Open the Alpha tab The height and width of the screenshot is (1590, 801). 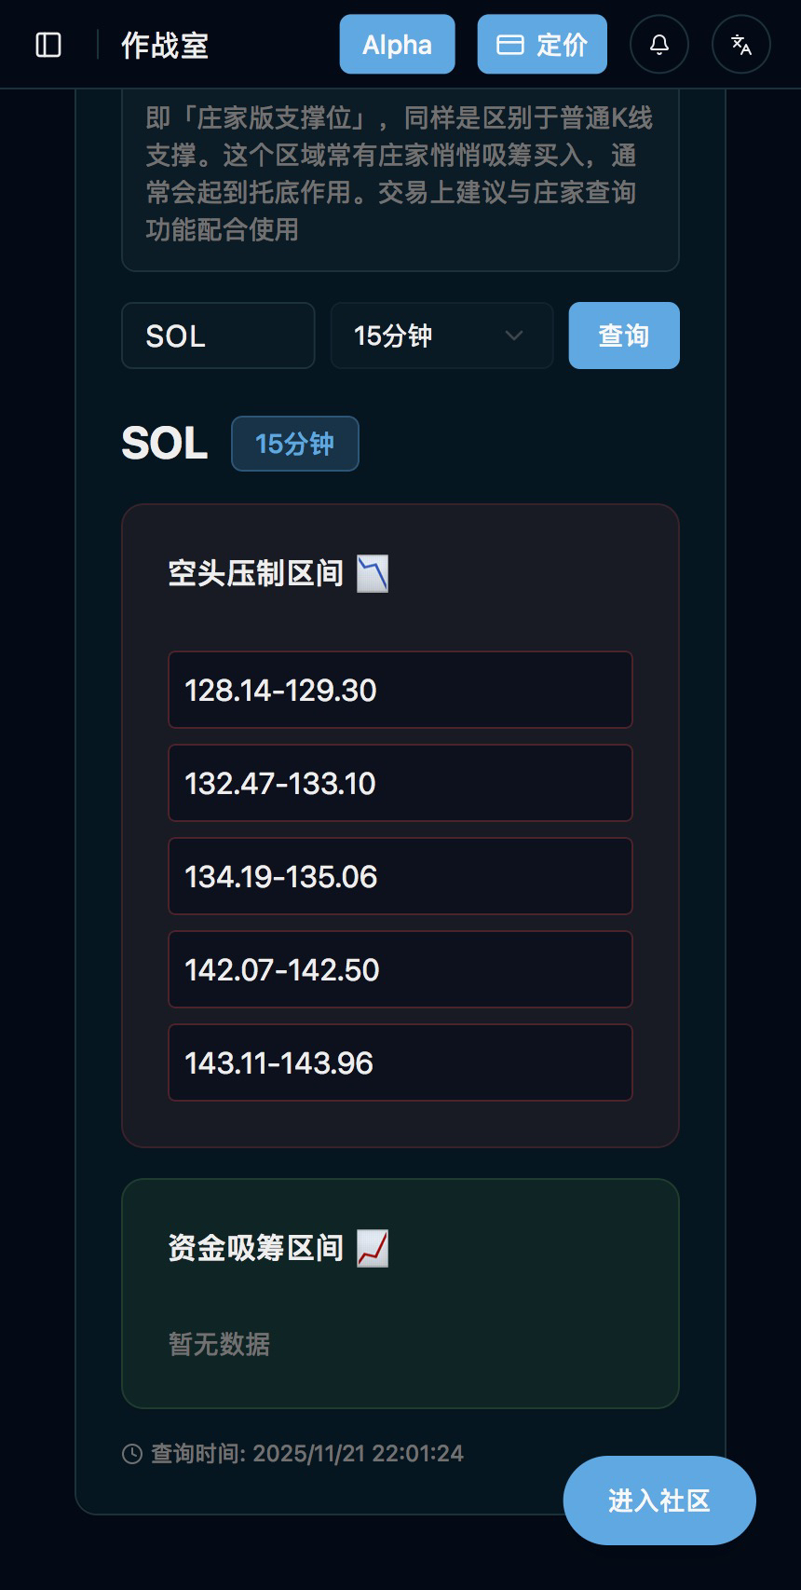[x=397, y=45]
